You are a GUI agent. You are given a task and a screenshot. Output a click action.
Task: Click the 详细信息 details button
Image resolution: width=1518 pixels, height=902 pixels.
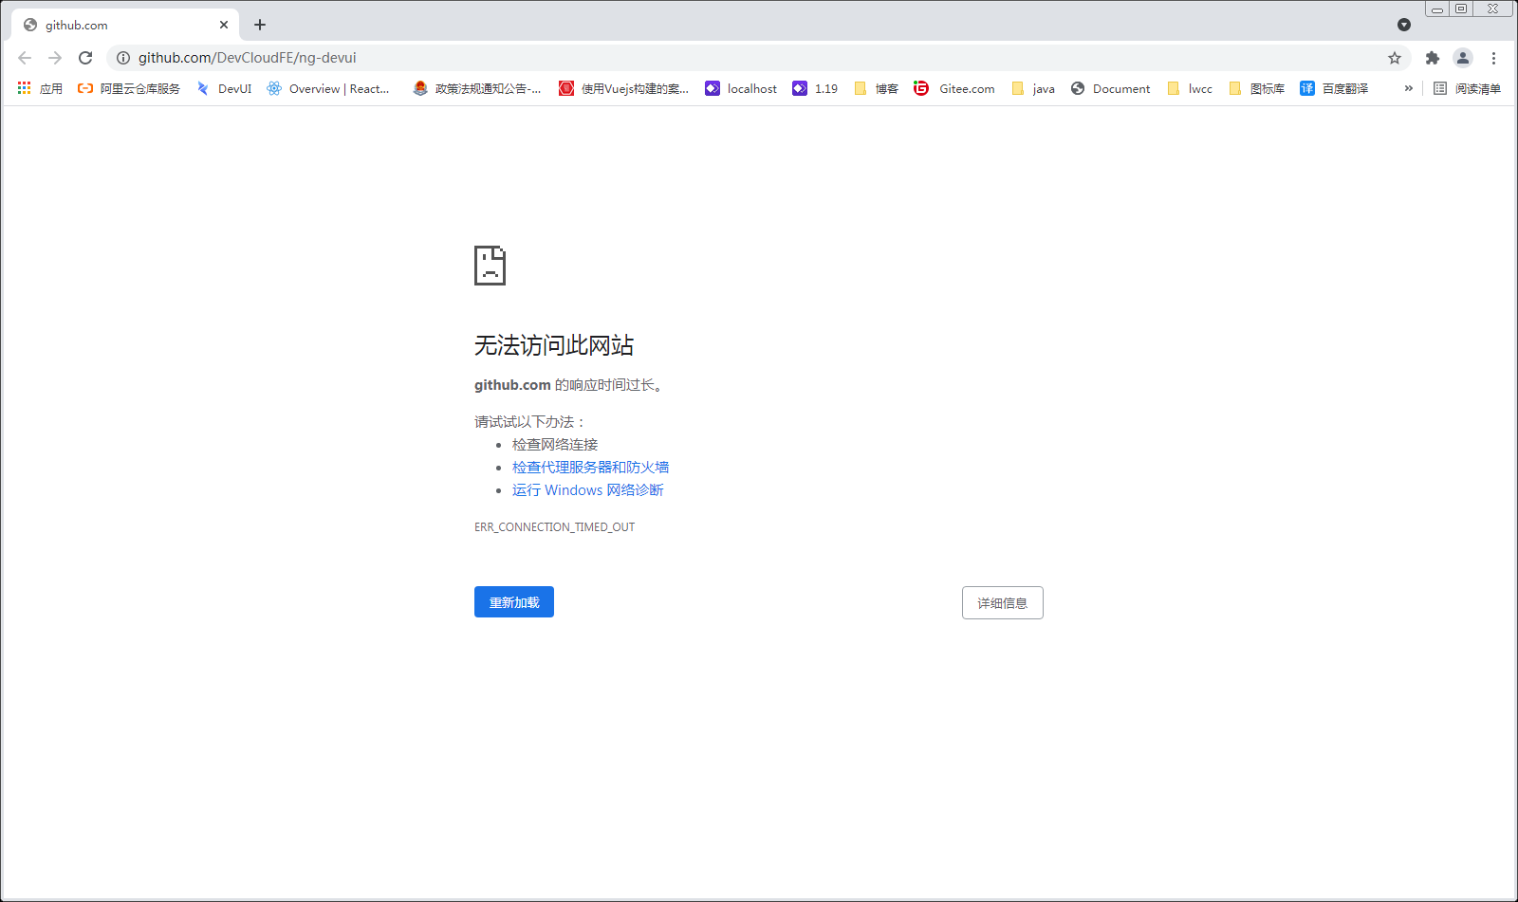click(1003, 602)
